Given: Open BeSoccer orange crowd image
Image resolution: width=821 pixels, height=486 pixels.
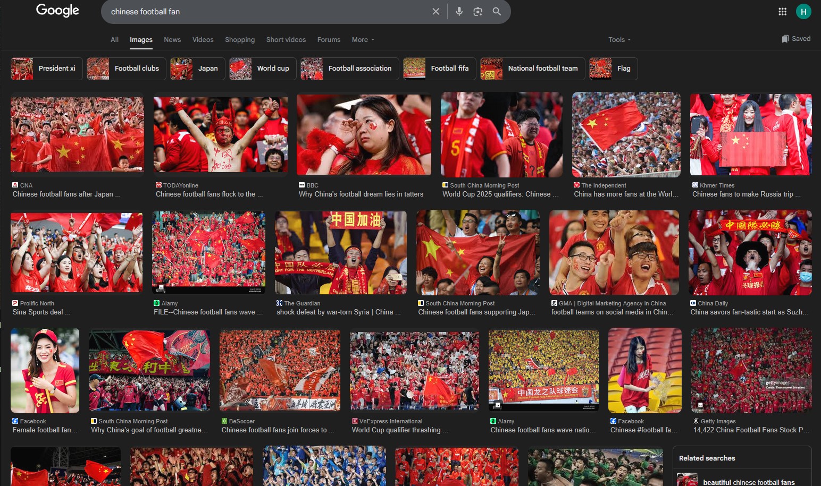Looking at the screenshot, I should [x=280, y=370].
